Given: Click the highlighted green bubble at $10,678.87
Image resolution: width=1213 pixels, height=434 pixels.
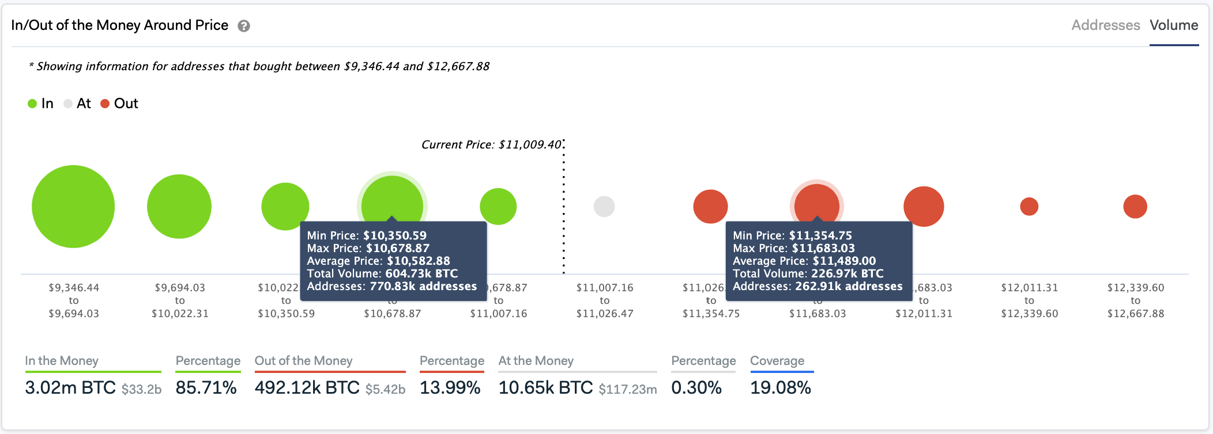Looking at the screenshot, I should [392, 199].
